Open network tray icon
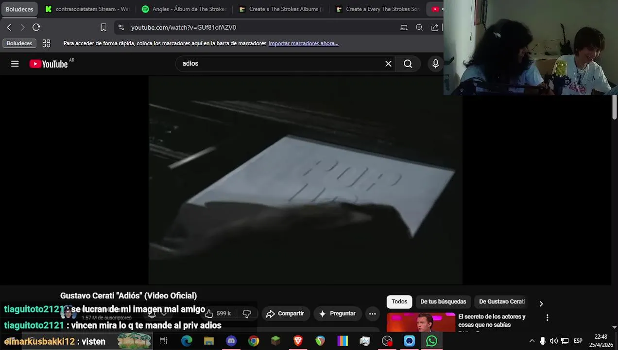The width and height of the screenshot is (618, 350). coord(565,341)
